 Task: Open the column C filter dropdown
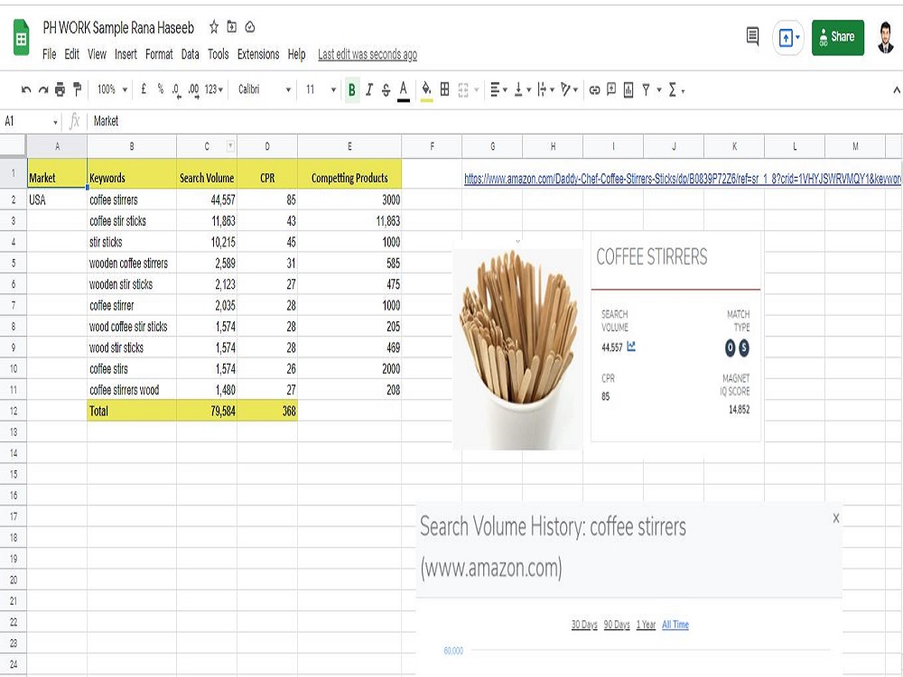[x=230, y=146]
